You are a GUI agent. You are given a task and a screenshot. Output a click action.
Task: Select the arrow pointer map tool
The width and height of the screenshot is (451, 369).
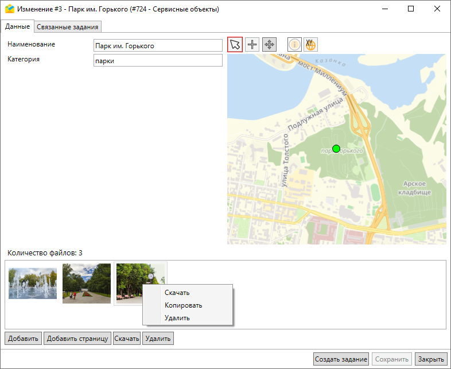tap(235, 45)
